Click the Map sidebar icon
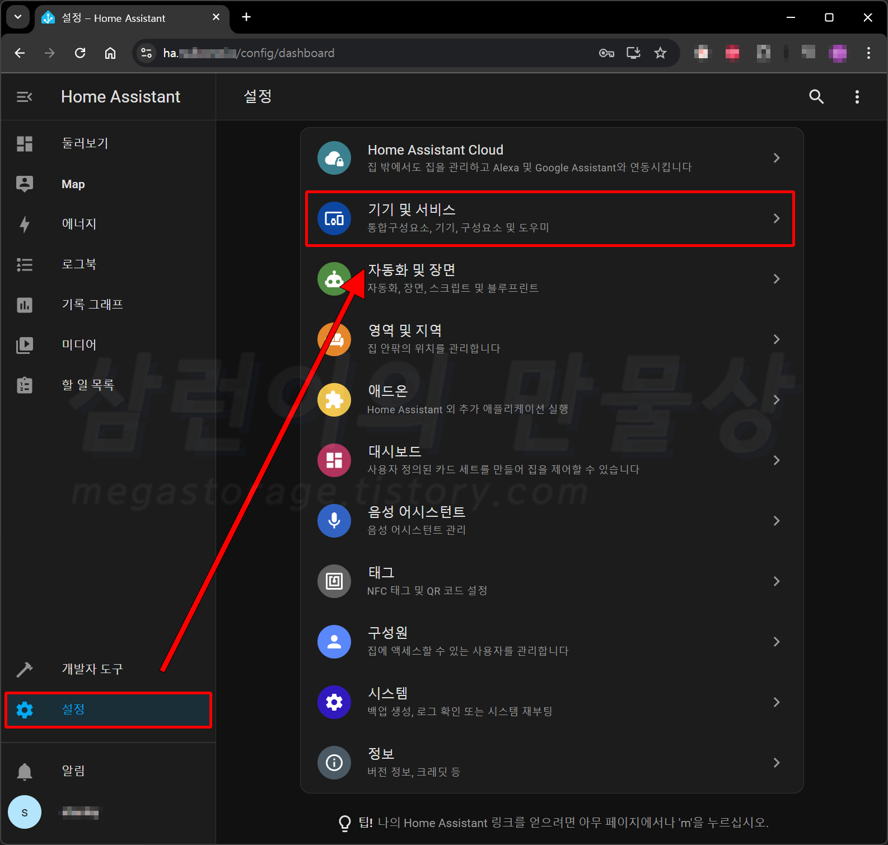Viewport: 888px width, 845px height. coord(25,184)
